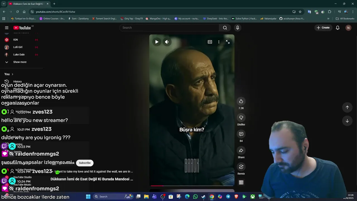Open Steam from the taskbar
Screen dimensions: 357x201
(x=203, y=197)
